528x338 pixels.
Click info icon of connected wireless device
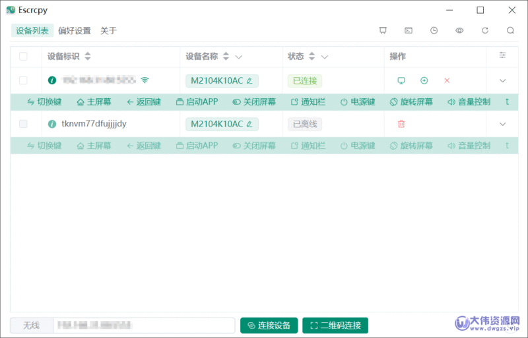click(52, 80)
